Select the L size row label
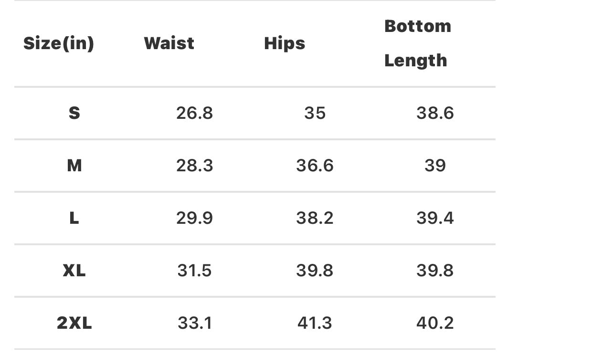This screenshot has width=613, height=355. (x=74, y=218)
